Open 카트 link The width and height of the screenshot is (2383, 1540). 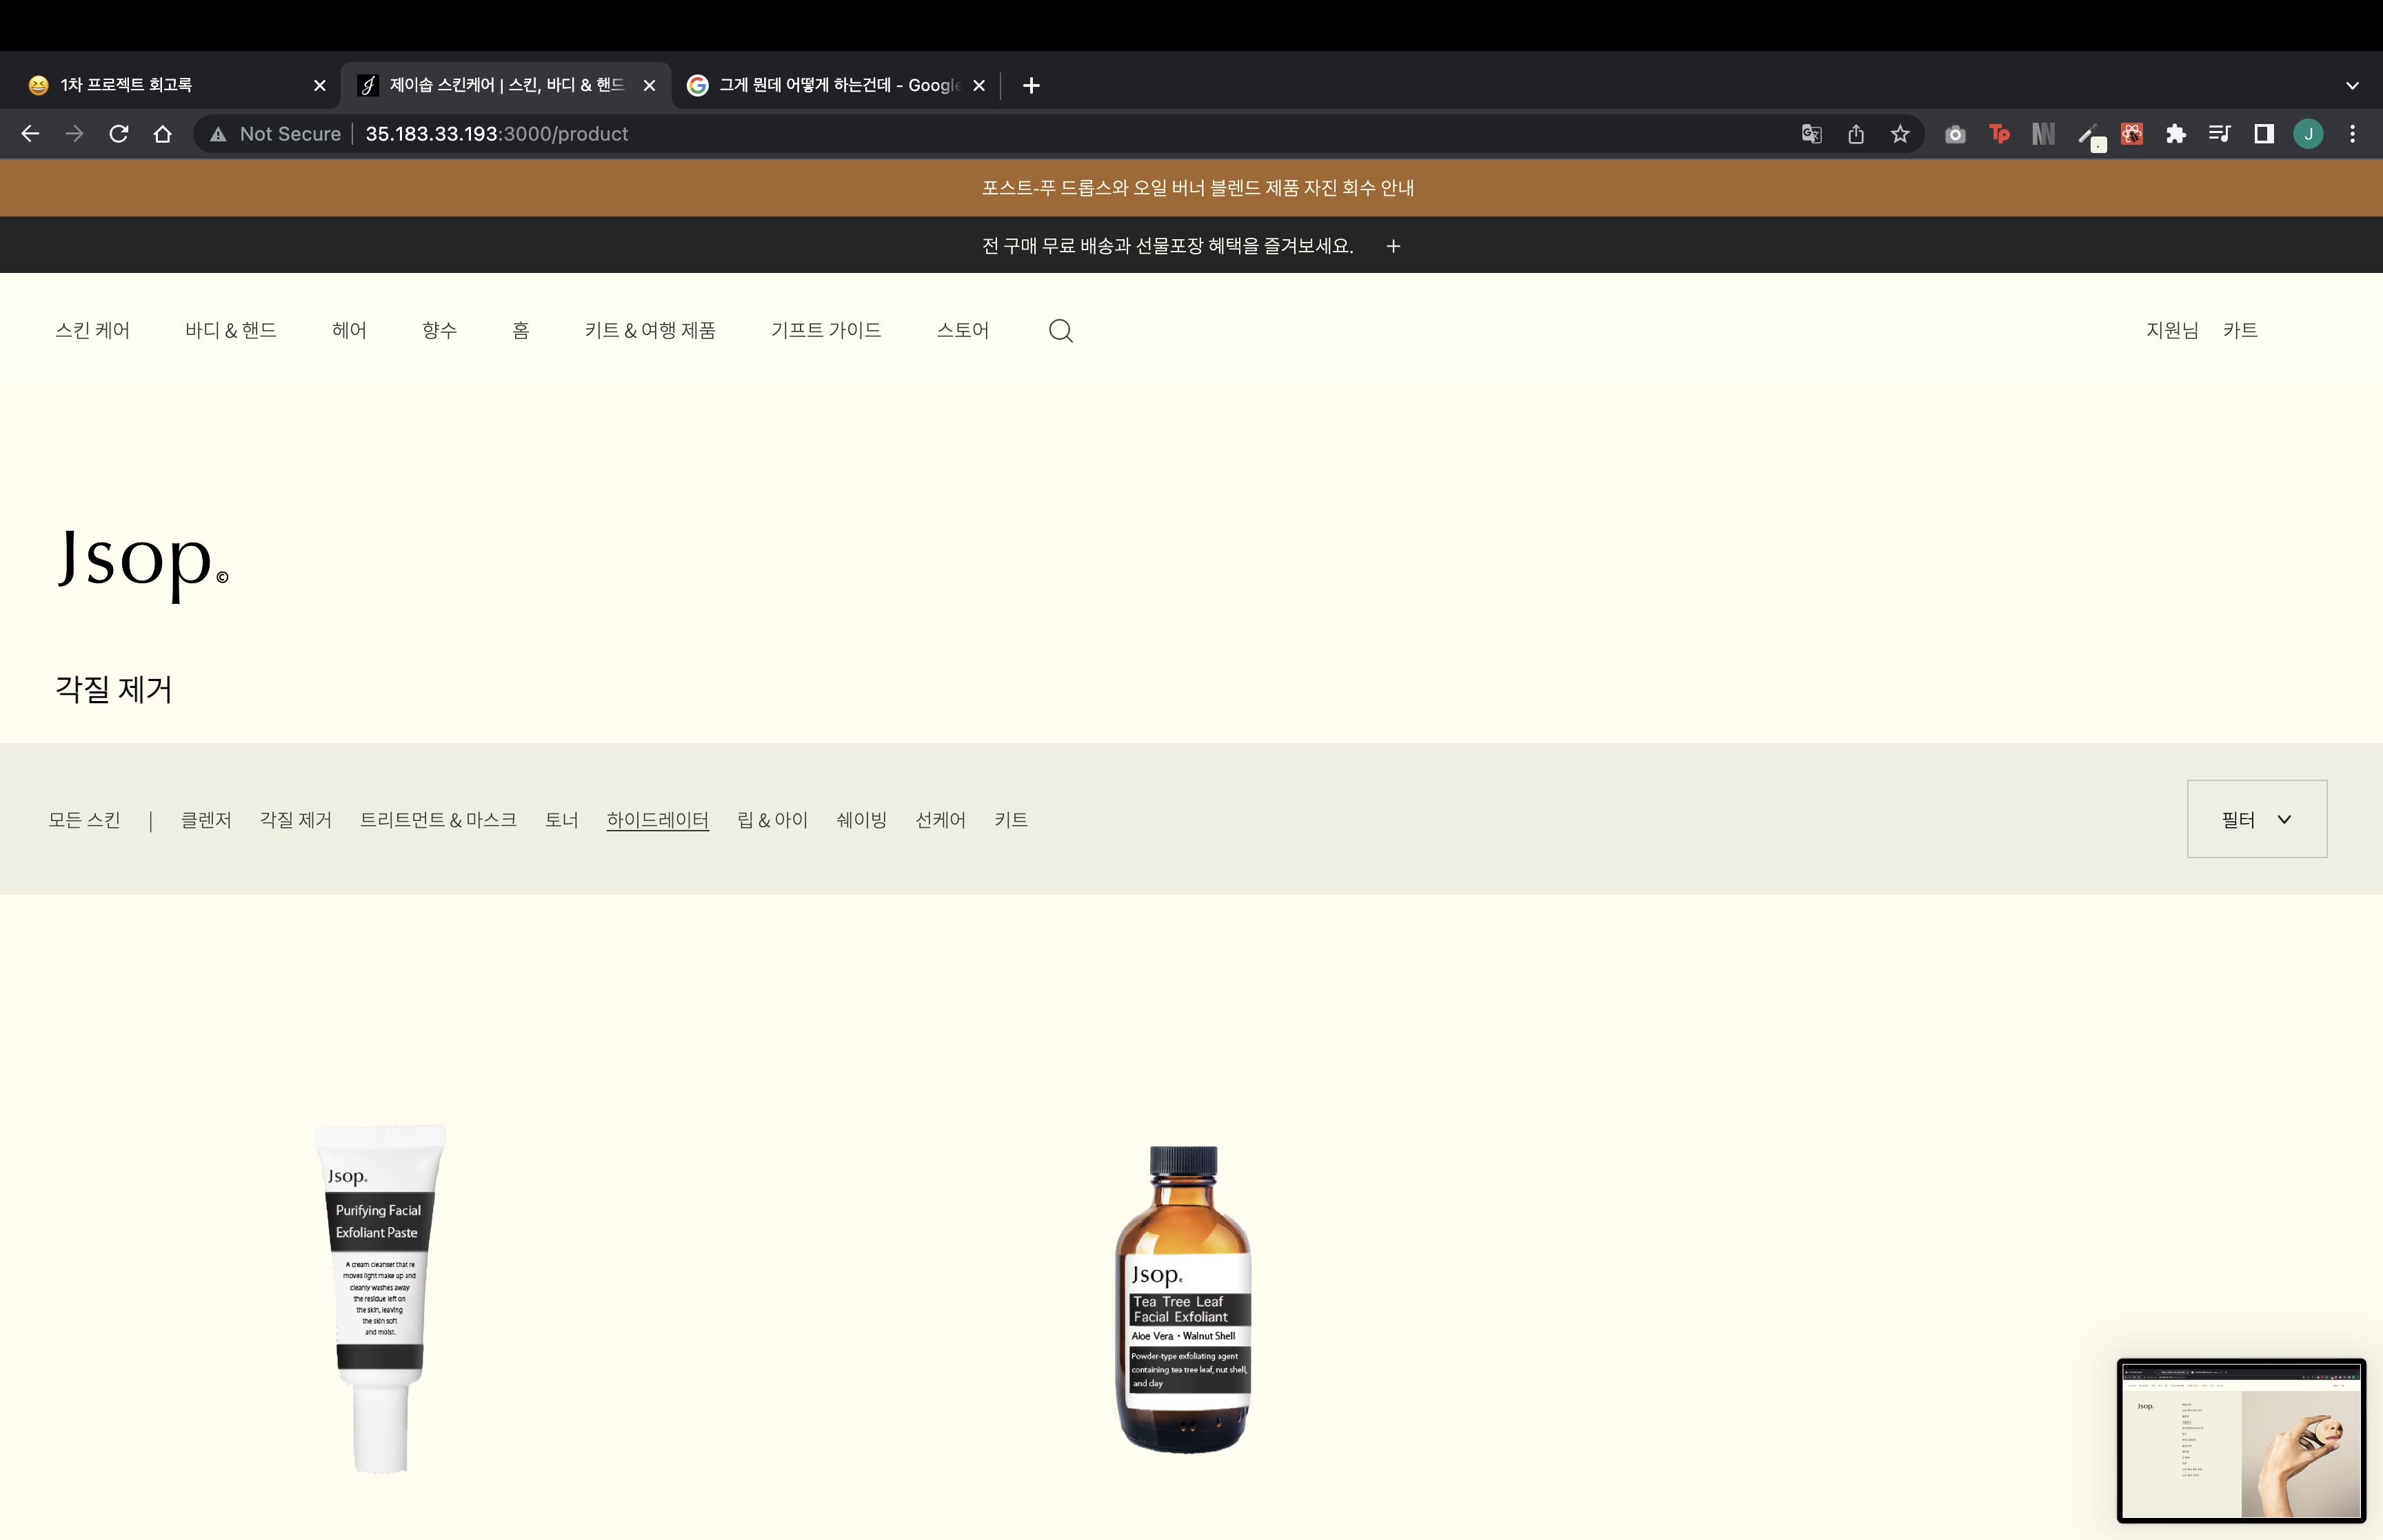pyautogui.click(x=2240, y=330)
